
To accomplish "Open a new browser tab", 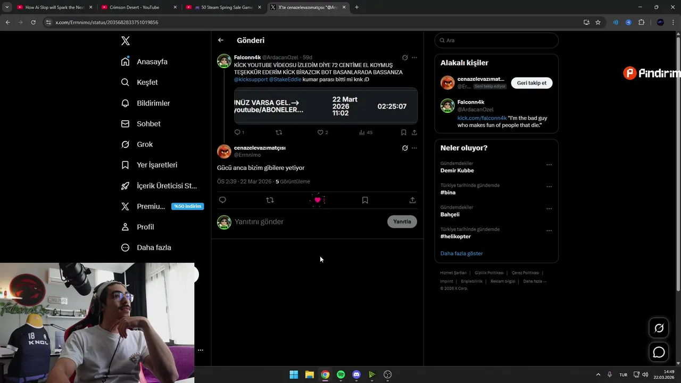I will tap(356, 7).
